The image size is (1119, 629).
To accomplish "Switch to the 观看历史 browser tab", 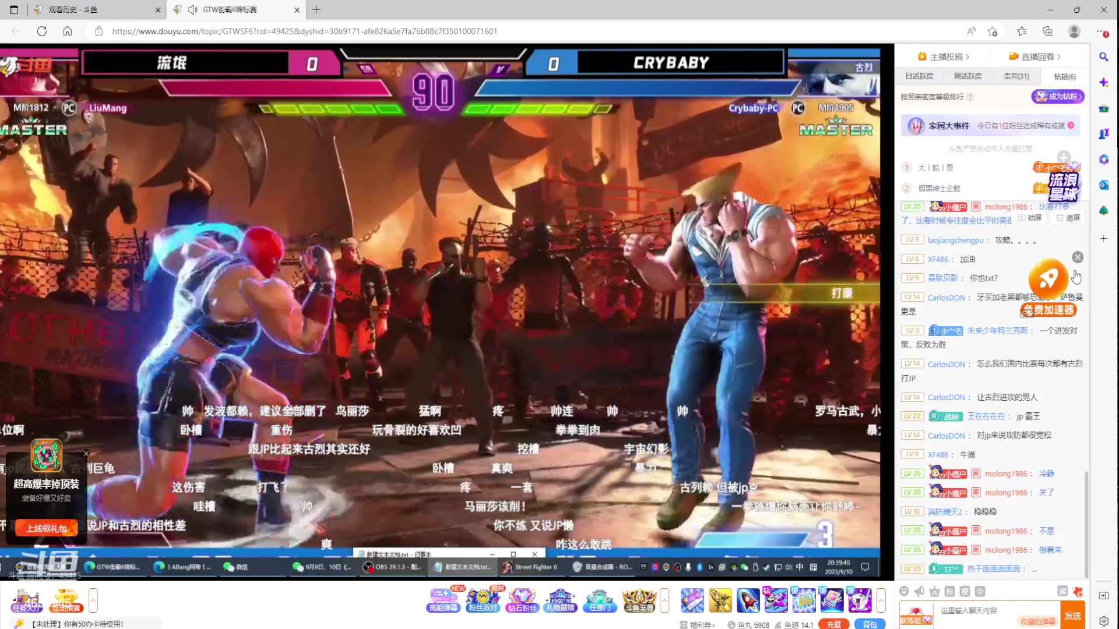I will [x=96, y=10].
